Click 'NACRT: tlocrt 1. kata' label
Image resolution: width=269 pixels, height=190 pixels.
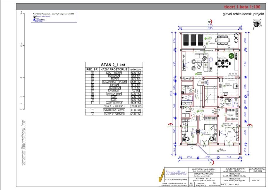pyautogui.click(x=230, y=184)
